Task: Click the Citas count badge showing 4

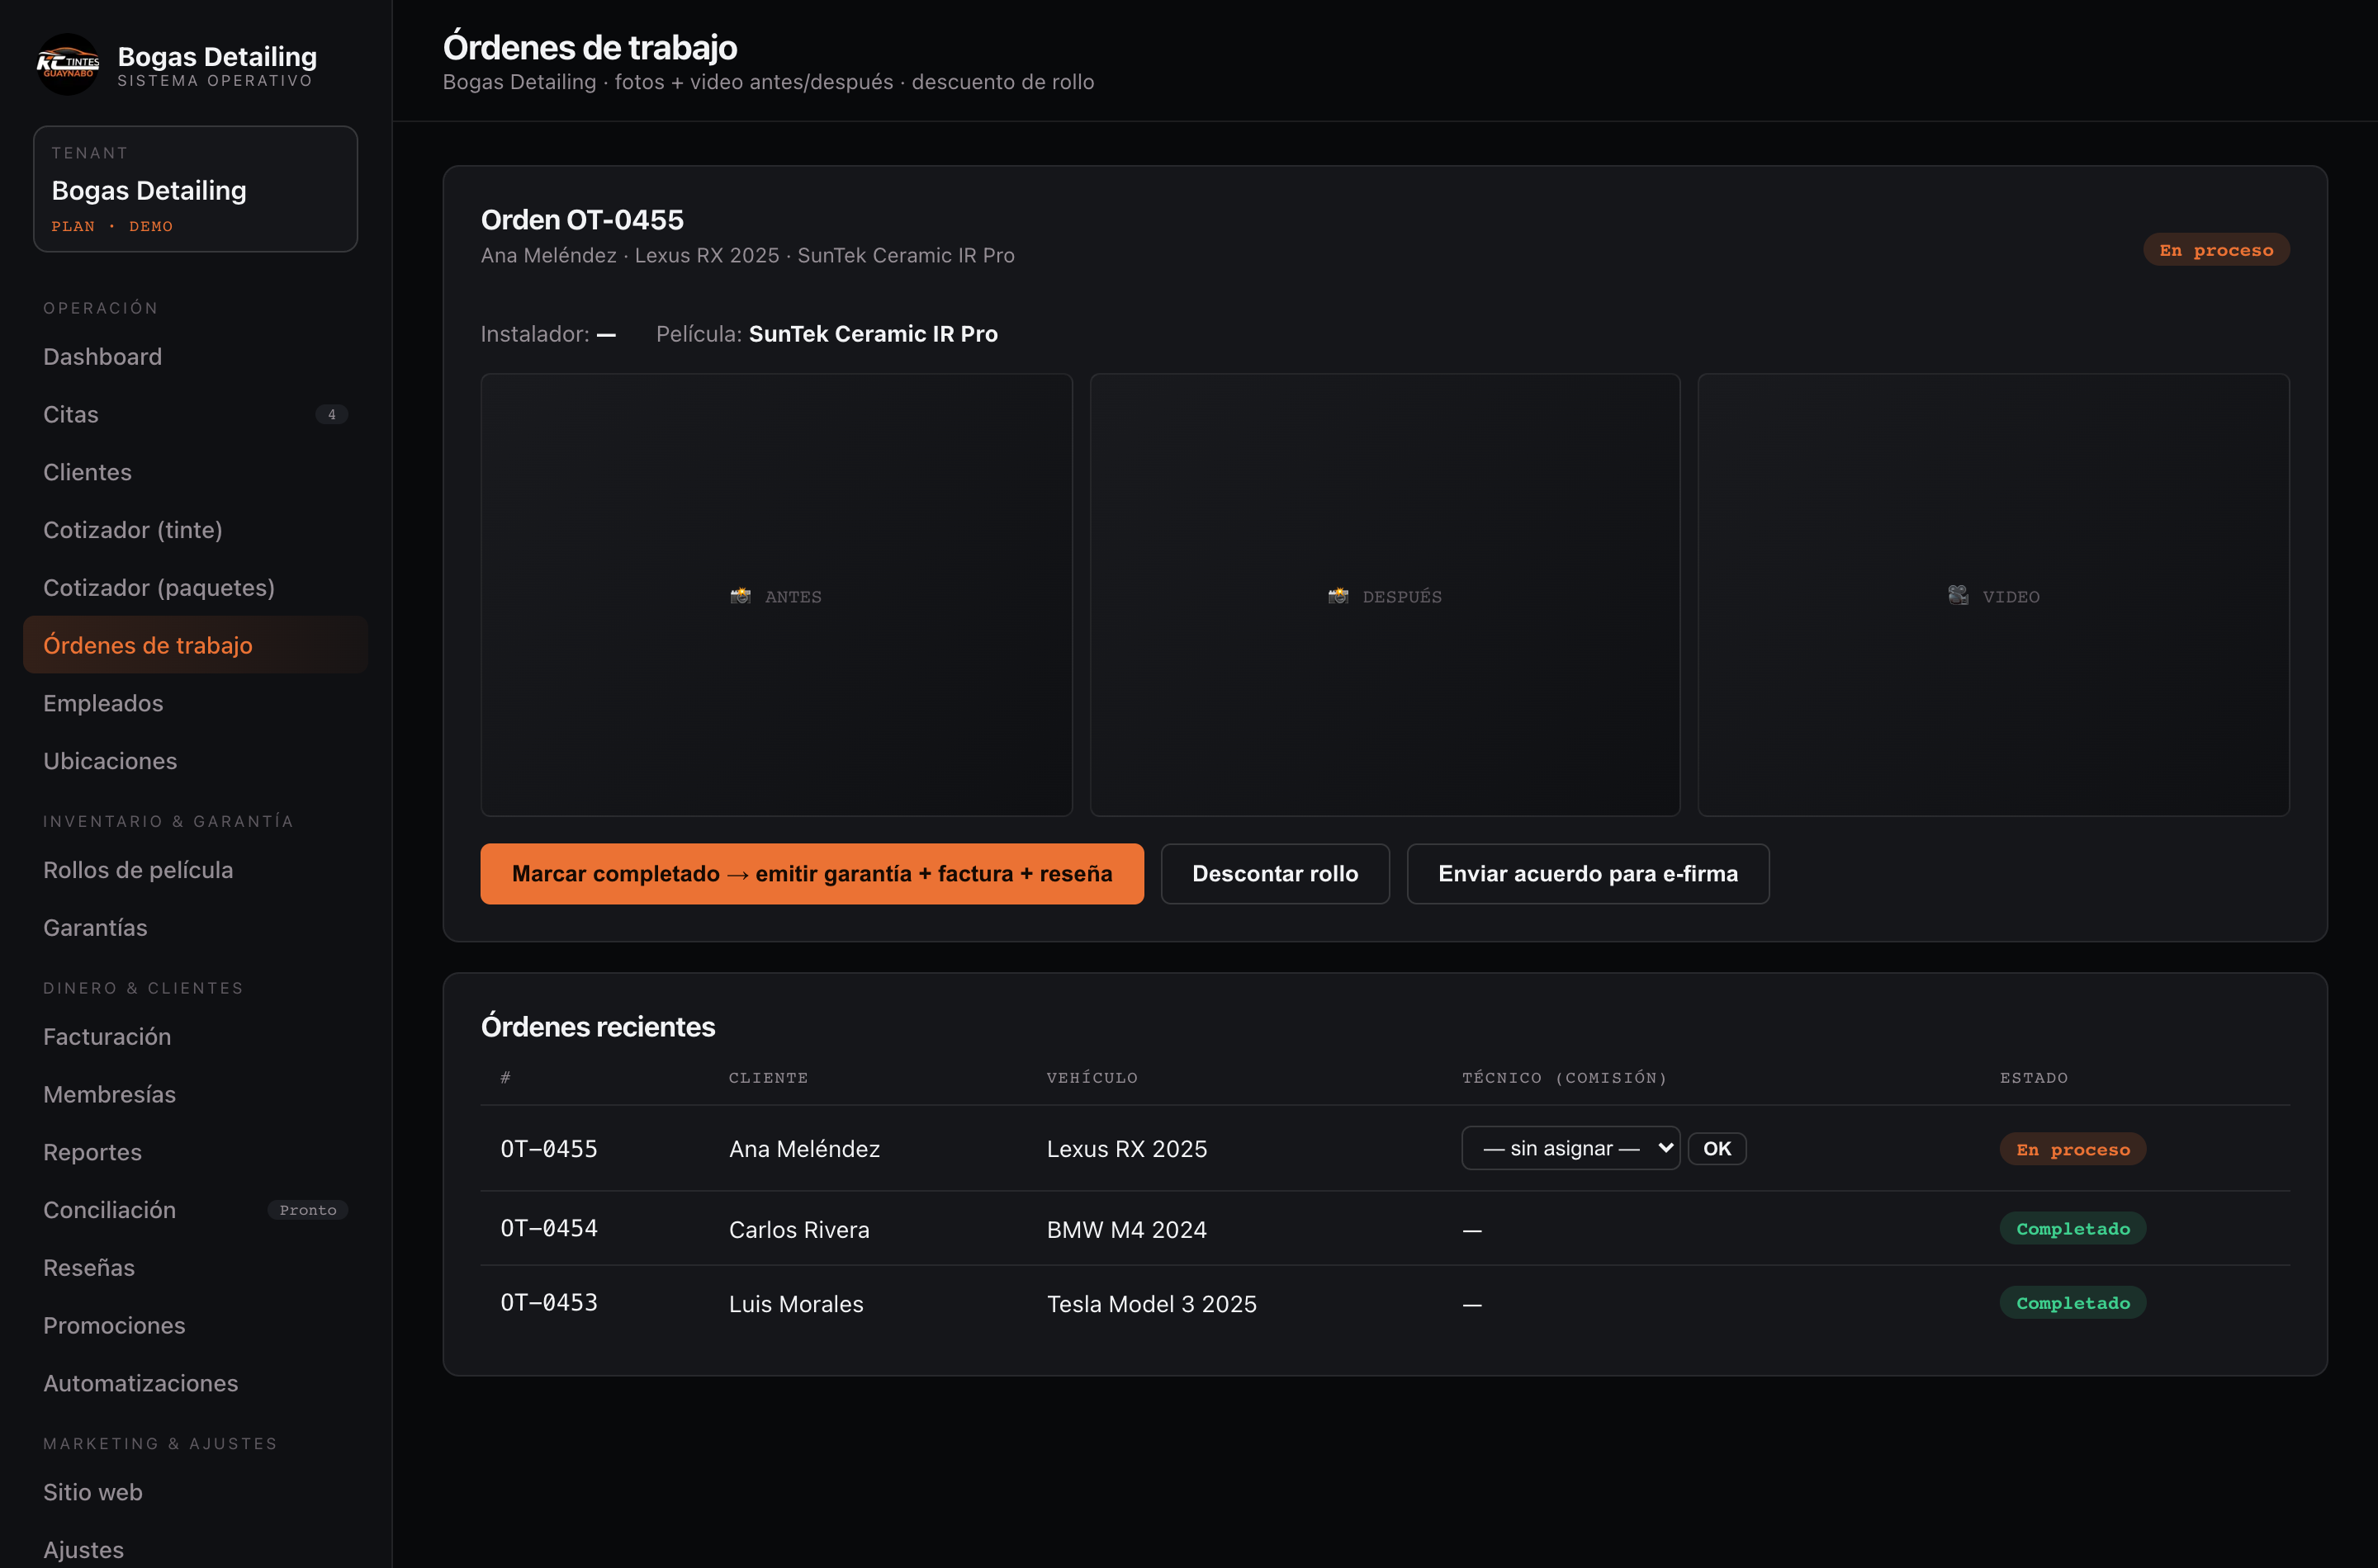Action: coord(331,414)
